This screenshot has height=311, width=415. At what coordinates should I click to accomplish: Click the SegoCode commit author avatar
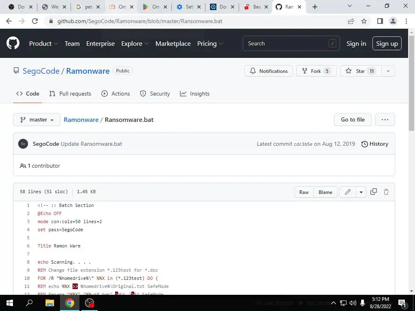[x=23, y=144]
